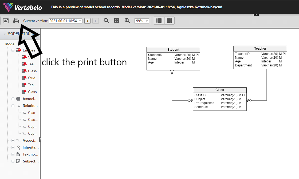Select the Student entity header in diagram
Image resolution: width=299 pixels, height=179 pixels.
pyautogui.click(x=173, y=50)
